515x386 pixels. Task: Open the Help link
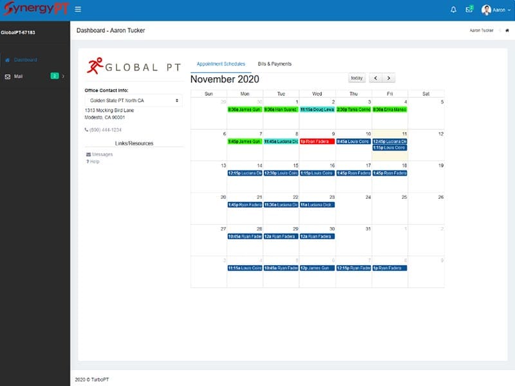pyautogui.click(x=93, y=161)
